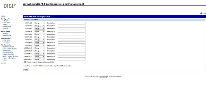
Task: Focus the Description field for USB Port 5
Action: pos(72,34)
